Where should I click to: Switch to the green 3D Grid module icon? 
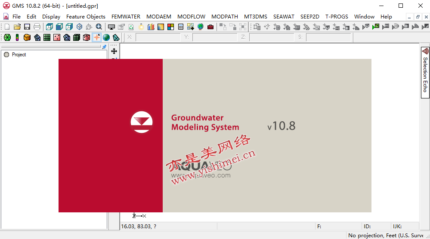(77, 37)
